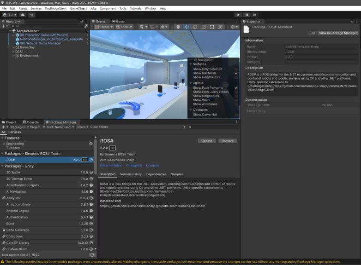Enable the Show Walls checkbox
Image resolution: width=361 pixels, height=265 pixels.
click(236, 100)
